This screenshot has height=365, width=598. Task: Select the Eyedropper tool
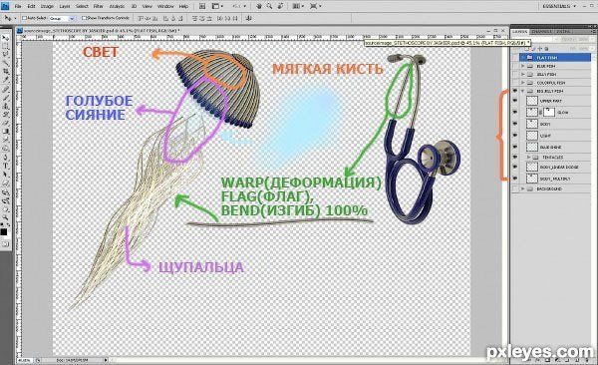pos(5,80)
